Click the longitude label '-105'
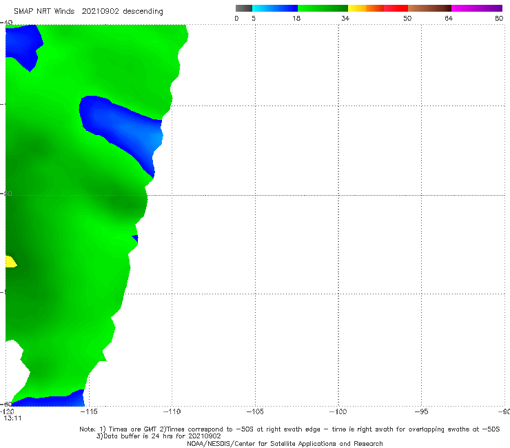Image resolution: width=510 pixels, height=448 pixels. point(255,411)
